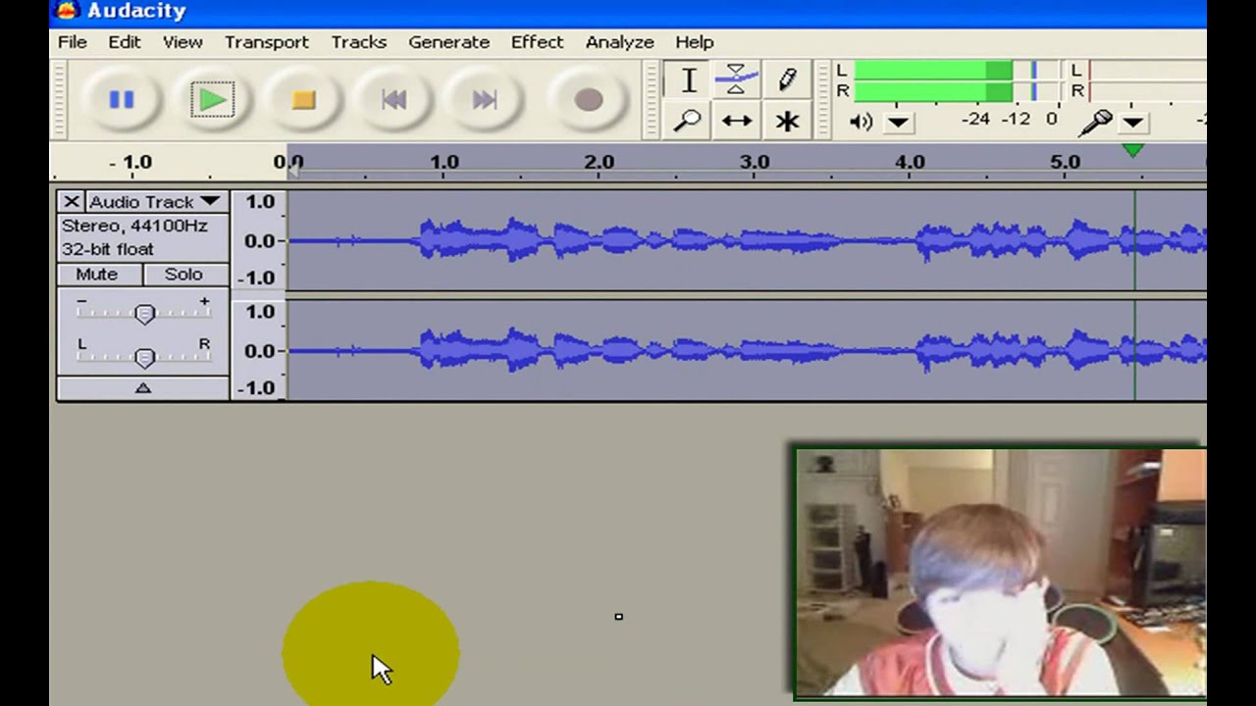Click the webcam overlay thumbnail
1256x706 pixels.
[x=1000, y=573]
